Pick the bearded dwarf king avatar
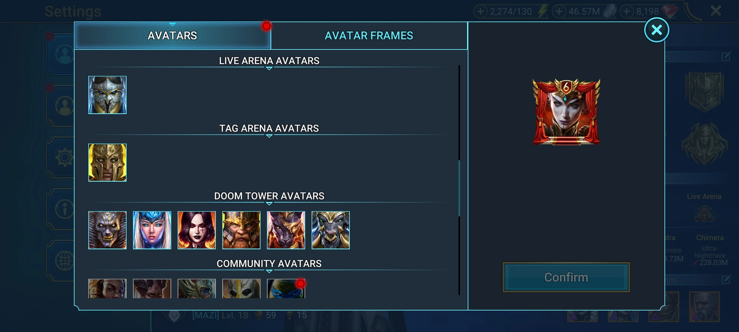The height and width of the screenshot is (332, 739). tap(241, 230)
